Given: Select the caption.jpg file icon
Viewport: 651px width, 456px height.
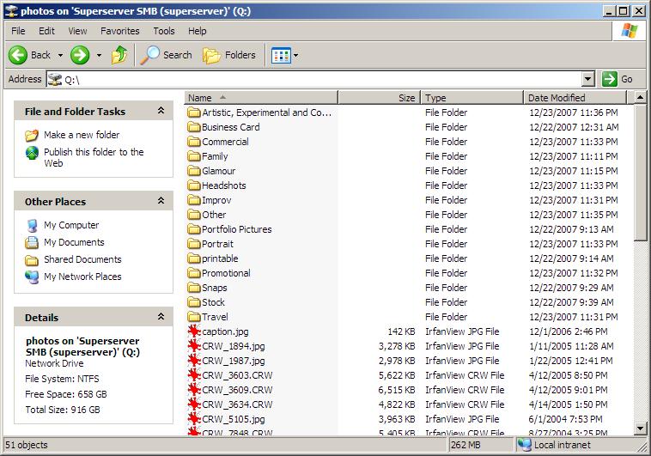Looking at the screenshot, I should (194, 331).
